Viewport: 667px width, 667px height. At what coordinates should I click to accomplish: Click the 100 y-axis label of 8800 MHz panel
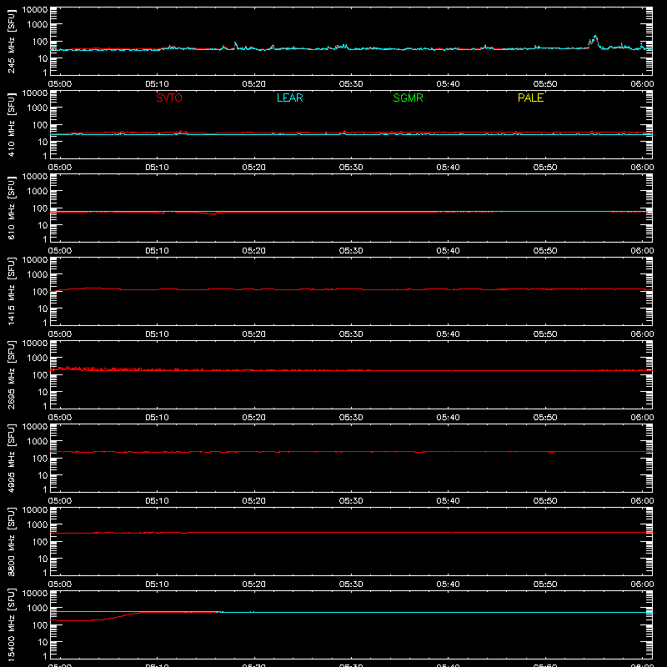pos(40,541)
